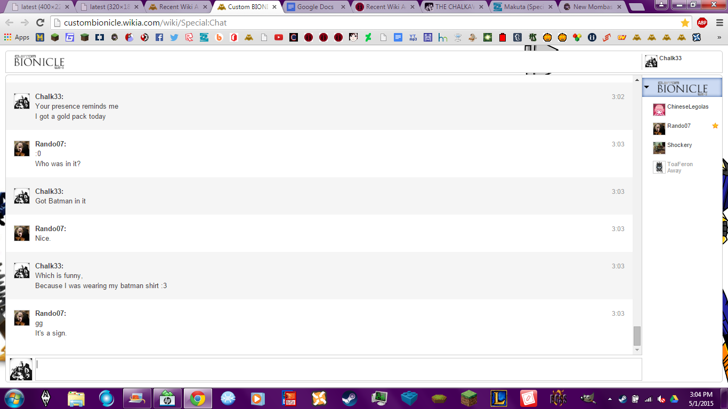Launch Steam from the taskbar
The height and width of the screenshot is (409, 728).
[350, 398]
